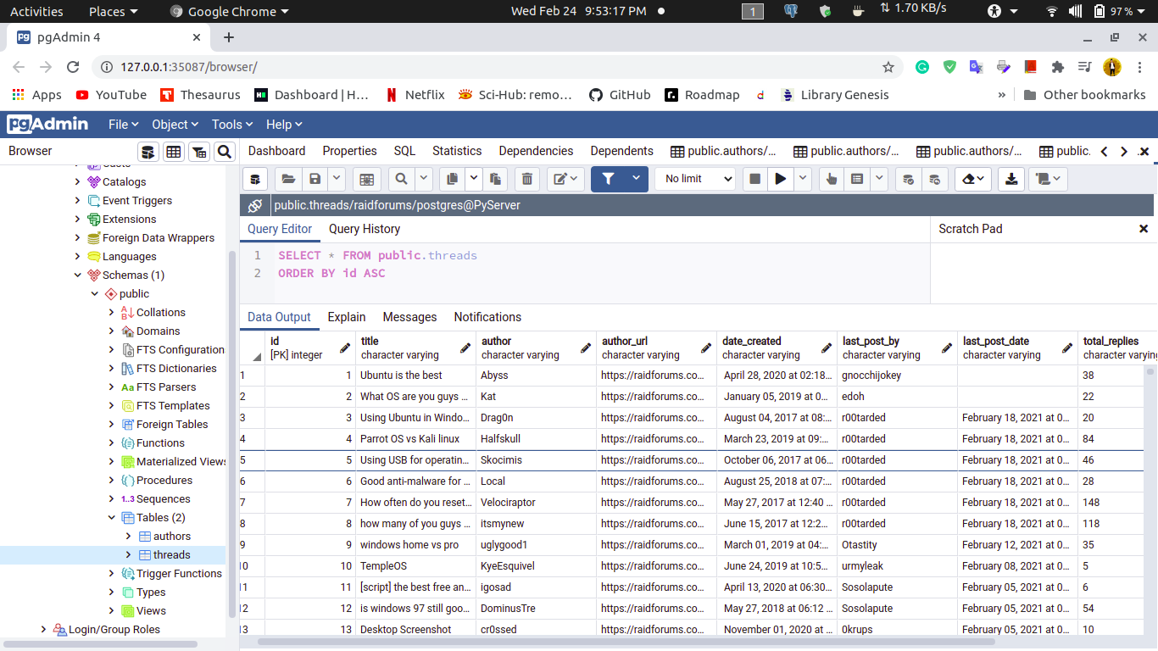Switch to the Messages tab
The width and height of the screenshot is (1158, 651).
click(409, 317)
